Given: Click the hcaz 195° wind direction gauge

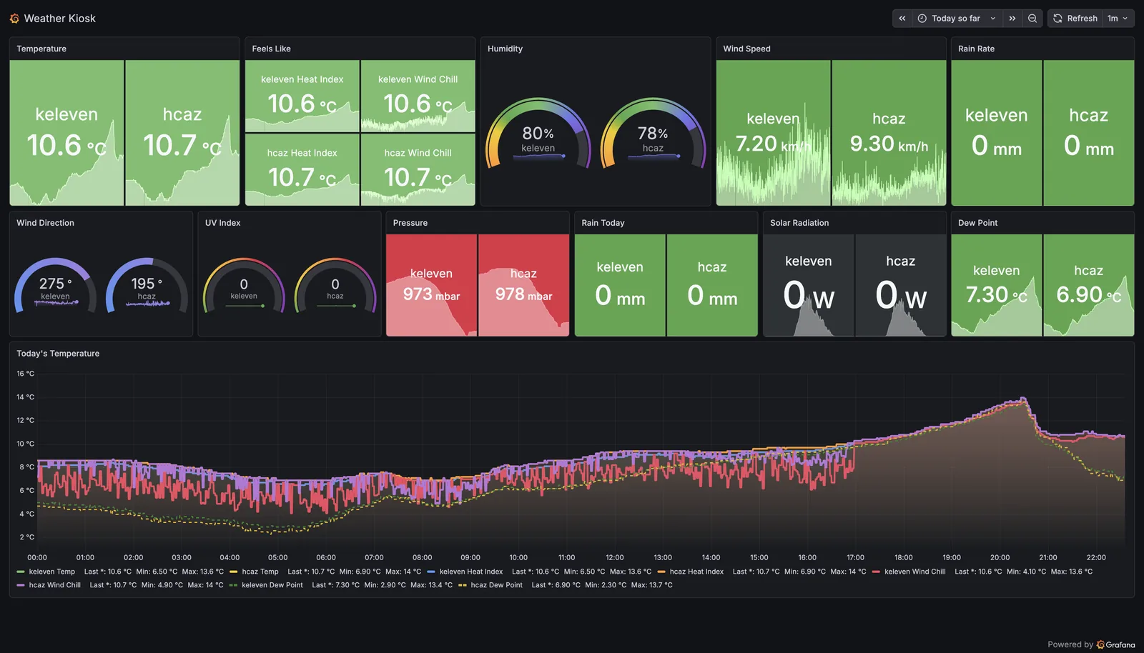Looking at the screenshot, I should click(x=147, y=286).
